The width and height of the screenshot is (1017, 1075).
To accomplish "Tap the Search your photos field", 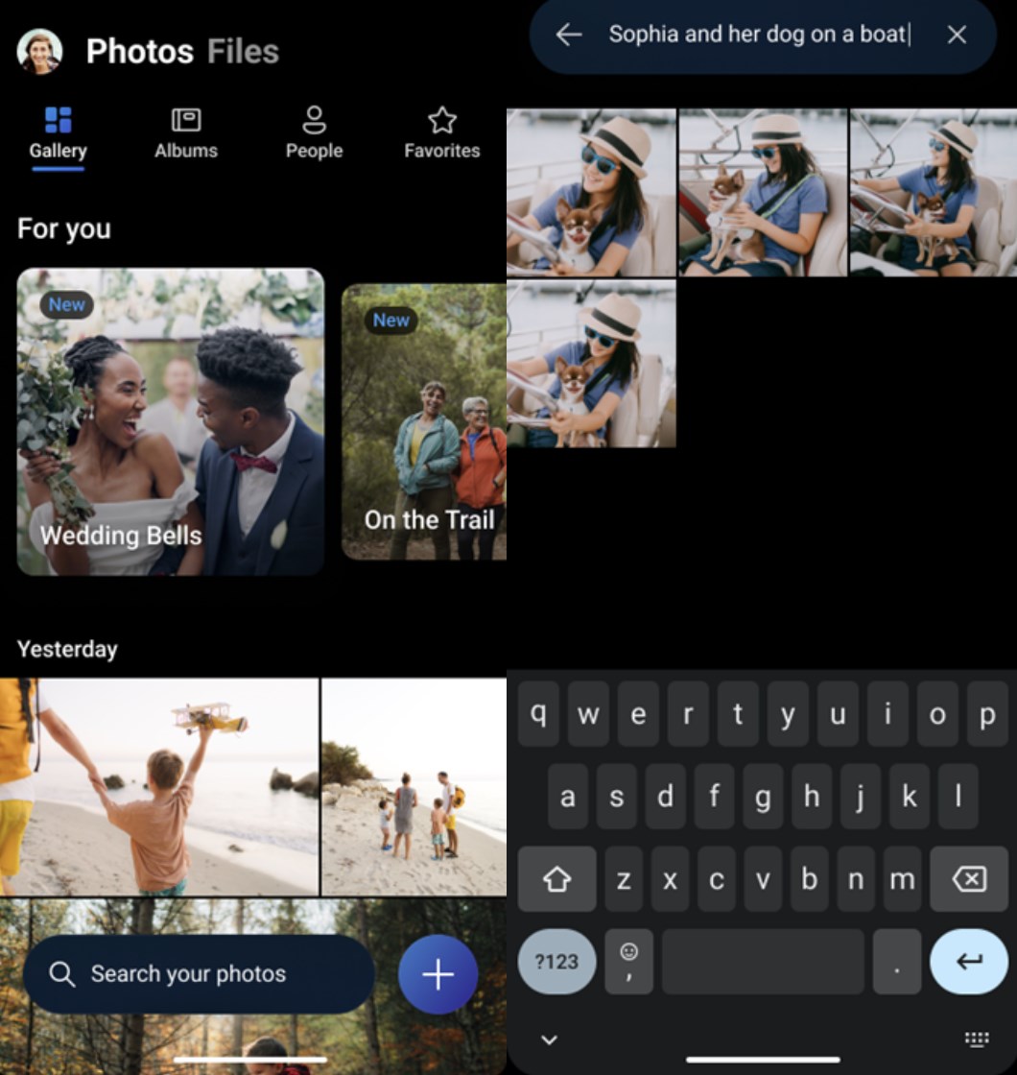I will (199, 974).
